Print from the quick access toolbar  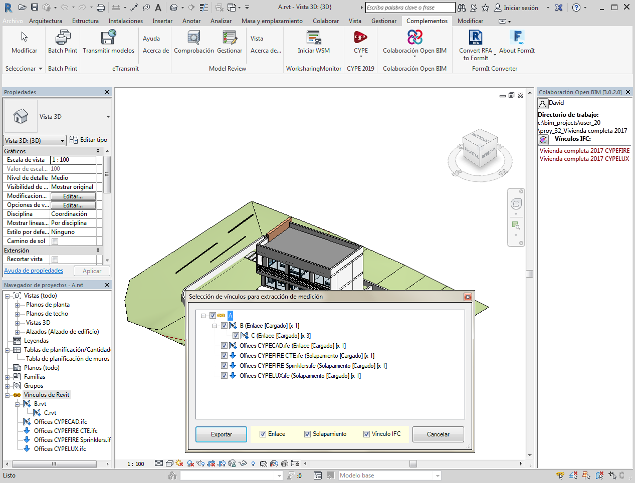[101, 8]
